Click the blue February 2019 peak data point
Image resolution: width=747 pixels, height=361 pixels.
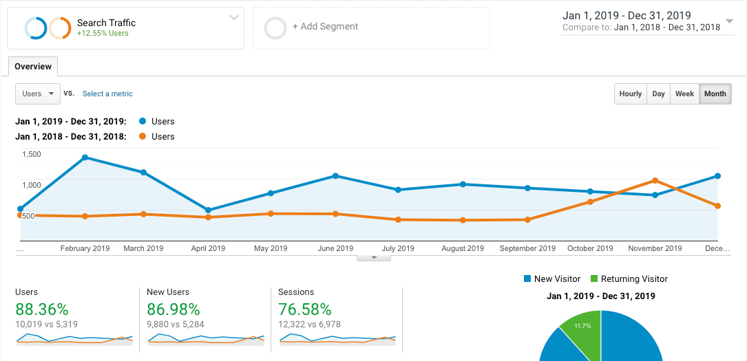point(85,157)
